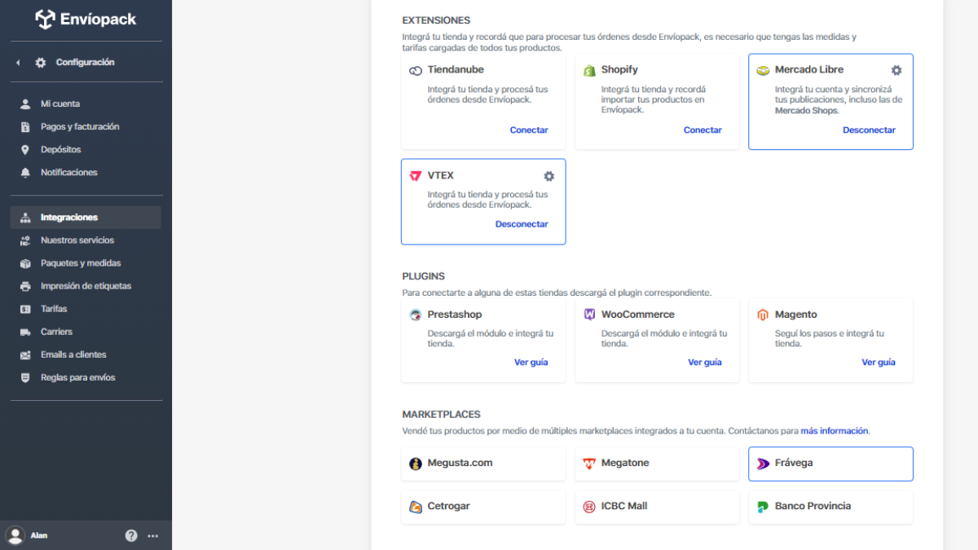Screen dimensions: 978x550
Task: View the Prestashop plugin guide
Action: (x=531, y=363)
